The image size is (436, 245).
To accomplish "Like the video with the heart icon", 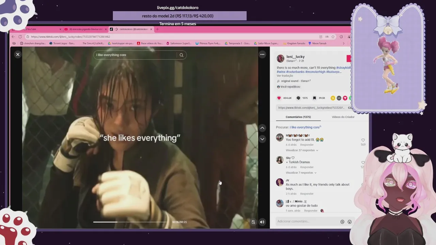I will coord(279,98).
